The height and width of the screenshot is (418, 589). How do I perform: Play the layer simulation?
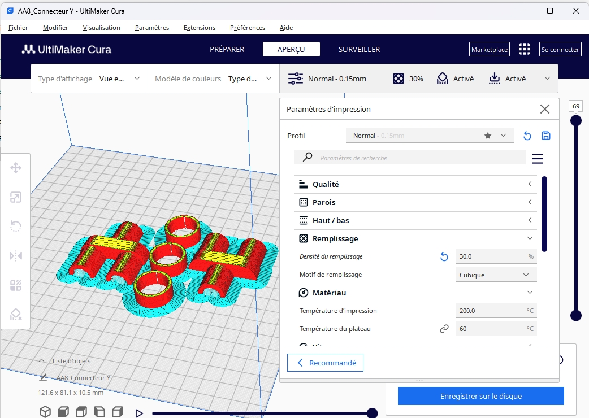139,413
